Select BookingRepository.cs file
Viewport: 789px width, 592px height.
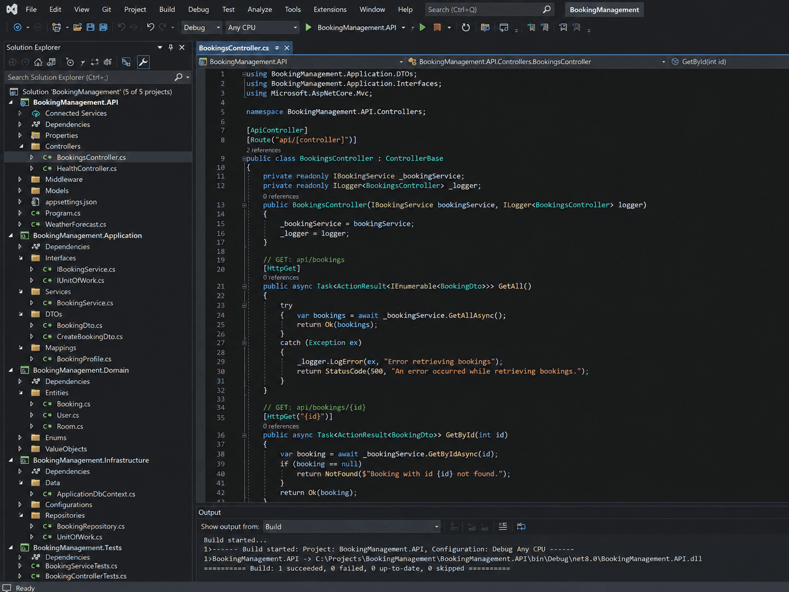click(x=90, y=526)
